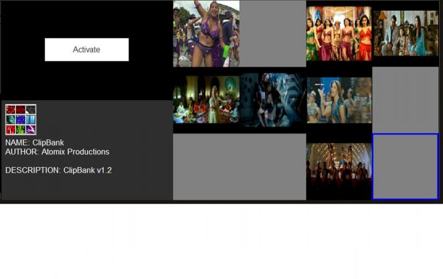Click the wide empty gray area at bottom-left of grid
This screenshot has width=443, height=279.
point(239,166)
